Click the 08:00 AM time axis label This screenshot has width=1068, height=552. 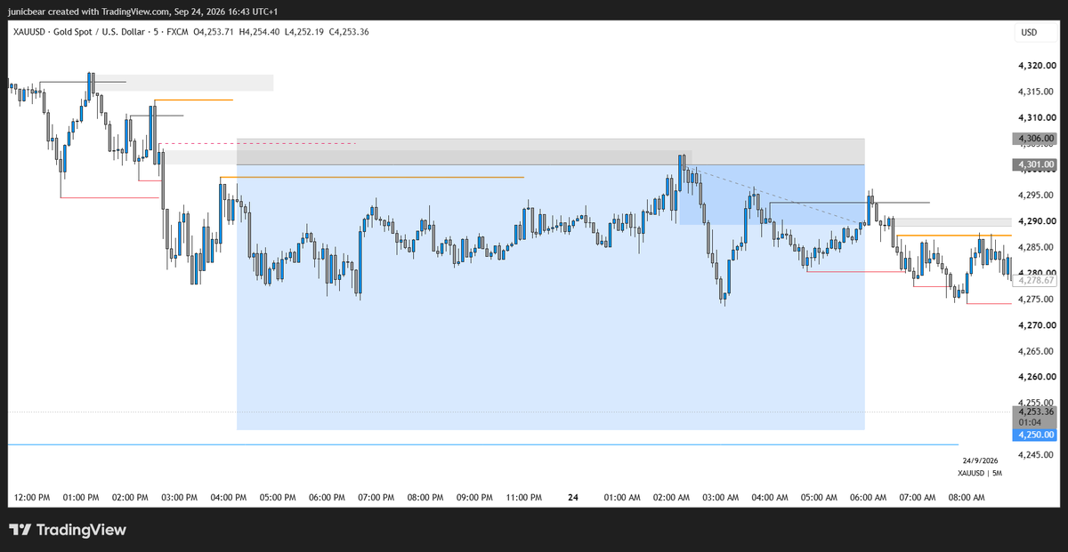(967, 498)
